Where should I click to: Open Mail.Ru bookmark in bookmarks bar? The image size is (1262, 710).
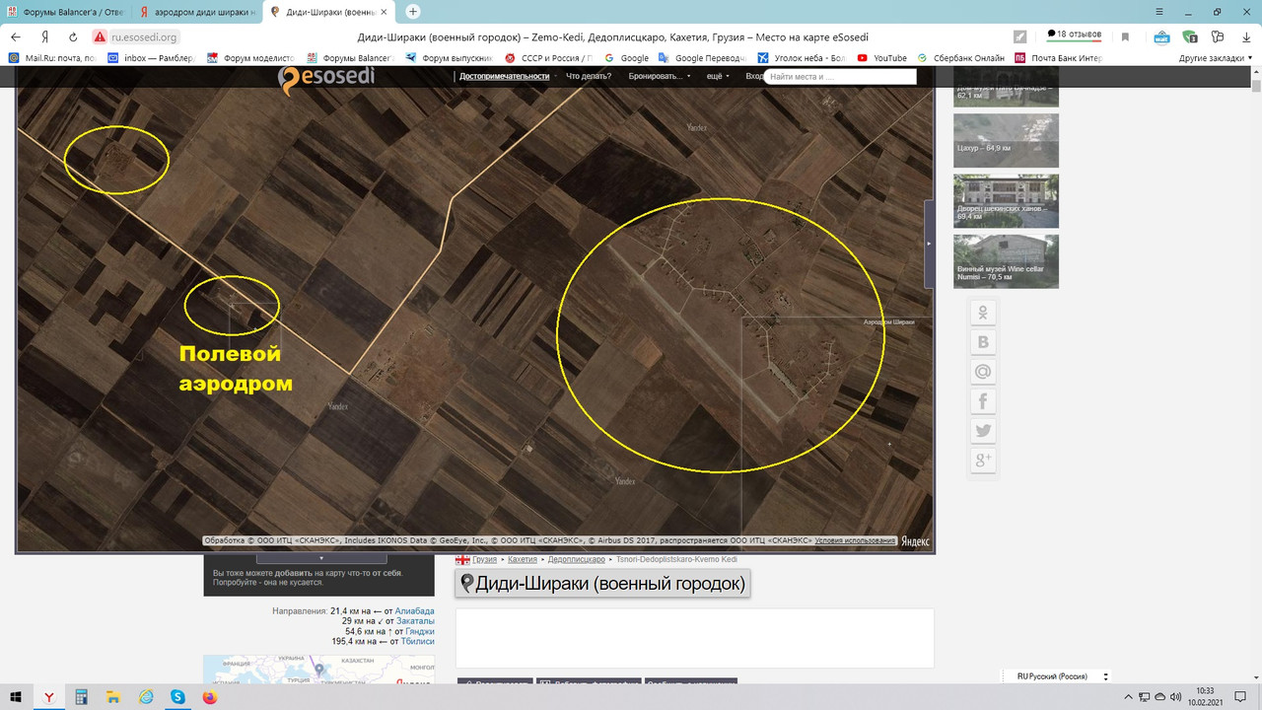point(51,58)
